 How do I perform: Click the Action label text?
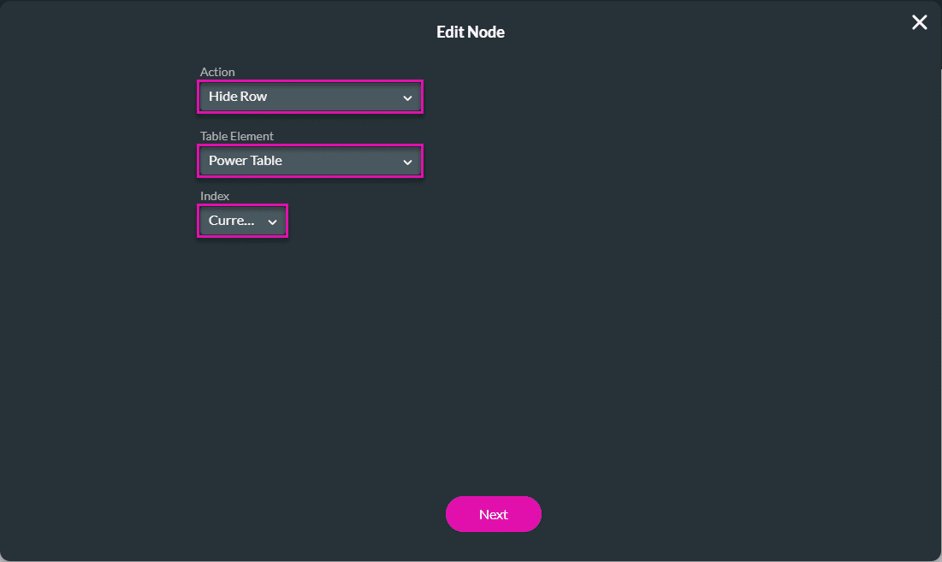click(x=217, y=72)
